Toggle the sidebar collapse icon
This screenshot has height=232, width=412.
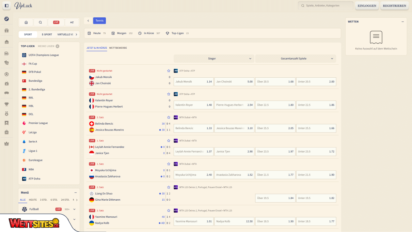click(6, 5)
